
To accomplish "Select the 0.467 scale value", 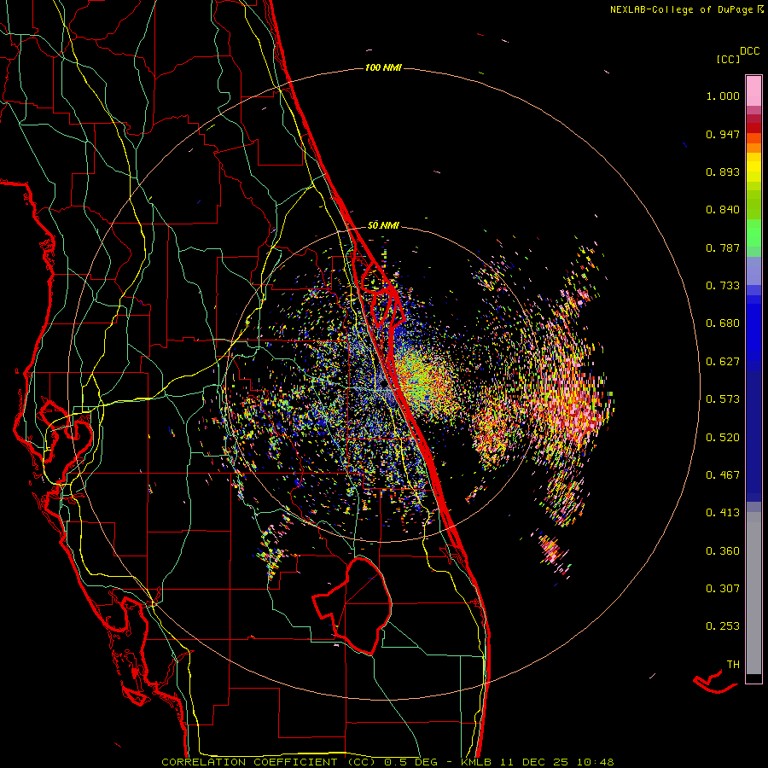I will click(x=723, y=475).
